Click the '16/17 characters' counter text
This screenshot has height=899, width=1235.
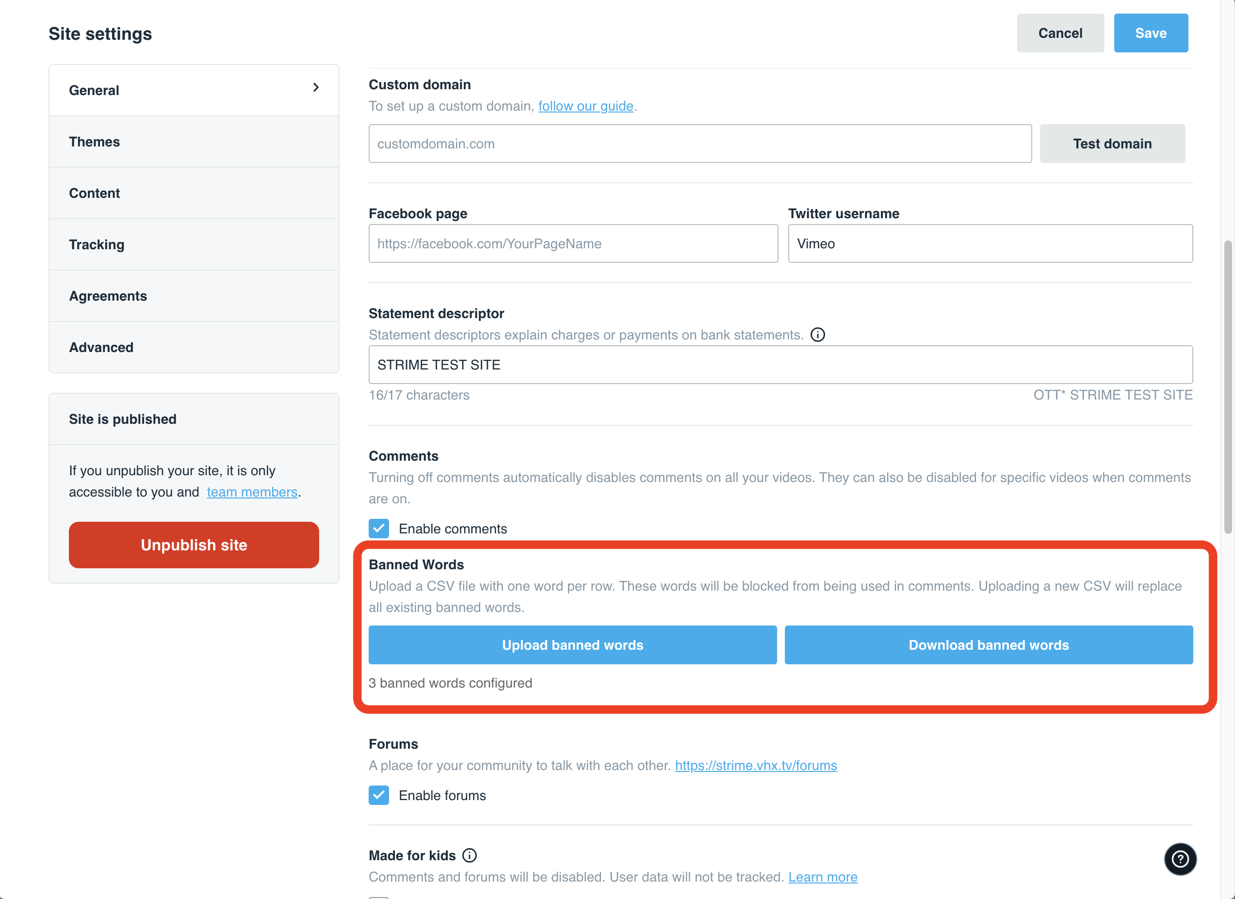point(419,395)
